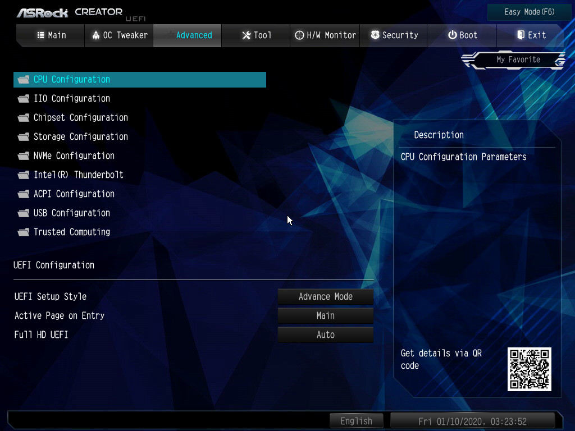Click the Trusted Computing folder icon
This screenshot has height=431, width=575.
pos(23,232)
